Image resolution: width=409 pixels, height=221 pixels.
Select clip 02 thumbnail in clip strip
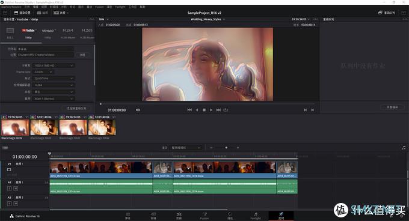click(44, 127)
